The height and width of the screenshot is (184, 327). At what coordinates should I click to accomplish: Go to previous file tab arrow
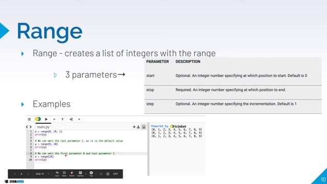coord(27,127)
